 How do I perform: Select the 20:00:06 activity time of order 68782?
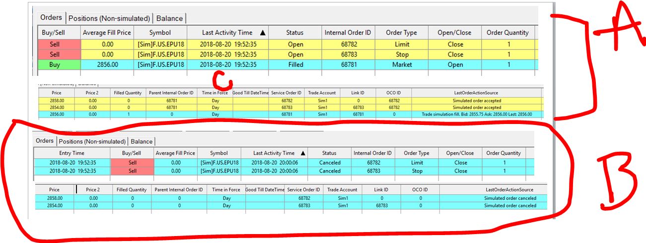275,163
